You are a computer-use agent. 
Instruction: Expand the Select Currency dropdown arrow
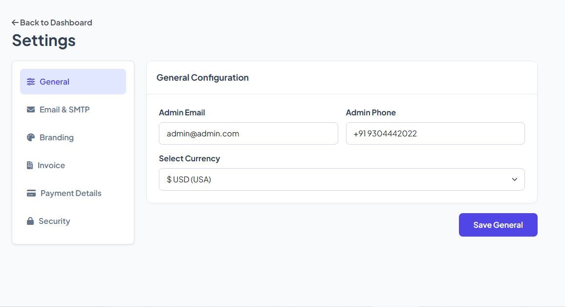click(514, 179)
